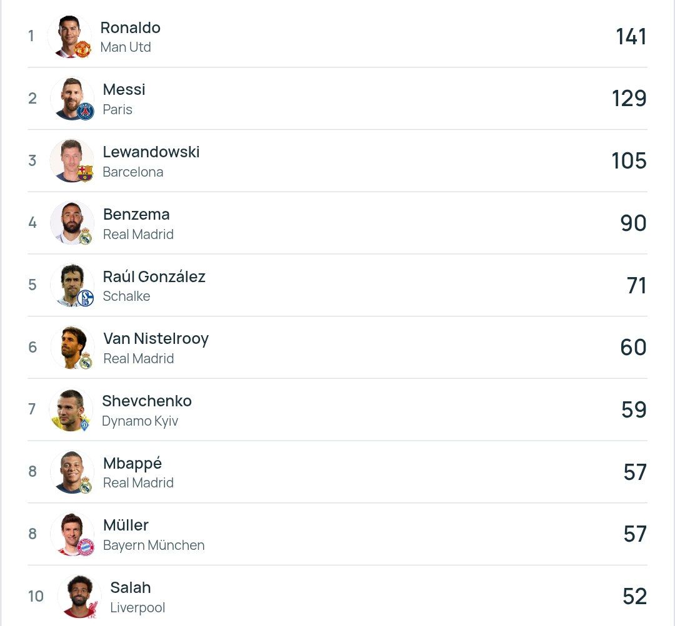Open the Lewandowski player name link
The width and height of the screenshot is (675, 626).
[151, 152]
